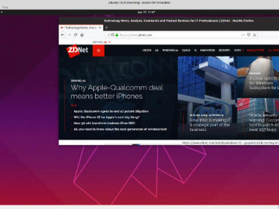Click the date and time in top bar
This screenshot has height=209, width=279.
pos(146,12)
